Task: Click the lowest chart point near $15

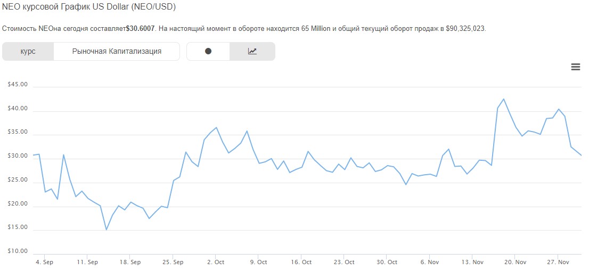Action: click(107, 230)
